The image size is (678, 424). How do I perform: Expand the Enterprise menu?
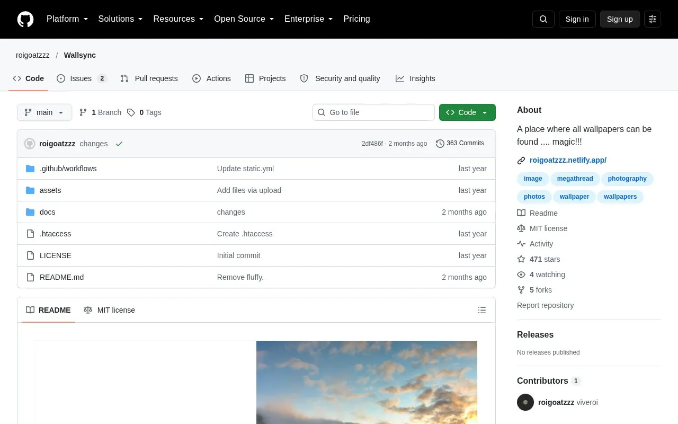(308, 19)
